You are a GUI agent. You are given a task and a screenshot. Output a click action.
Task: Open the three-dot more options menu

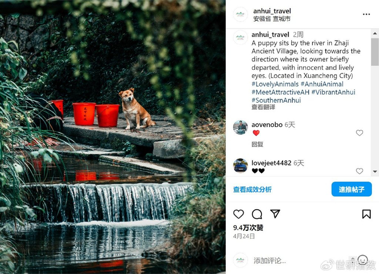(x=366, y=14)
